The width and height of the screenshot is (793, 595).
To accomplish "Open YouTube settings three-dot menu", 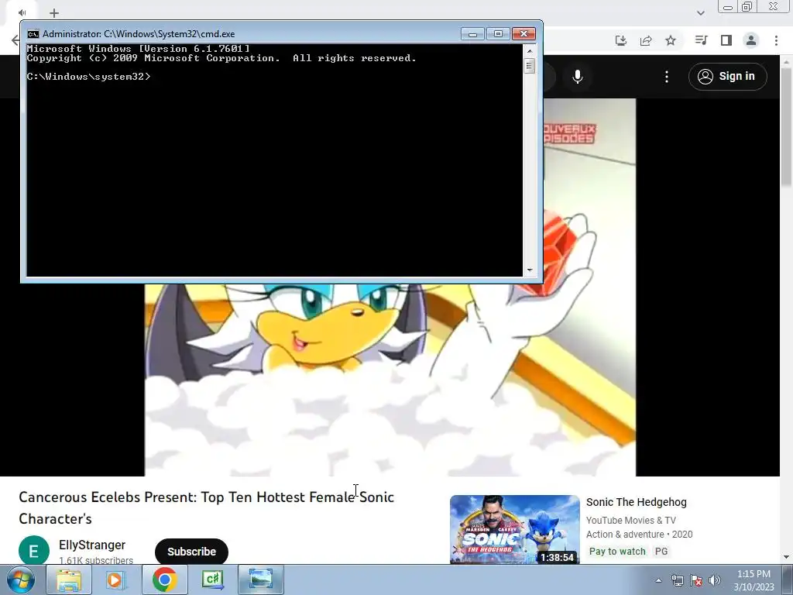I will pos(667,77).
